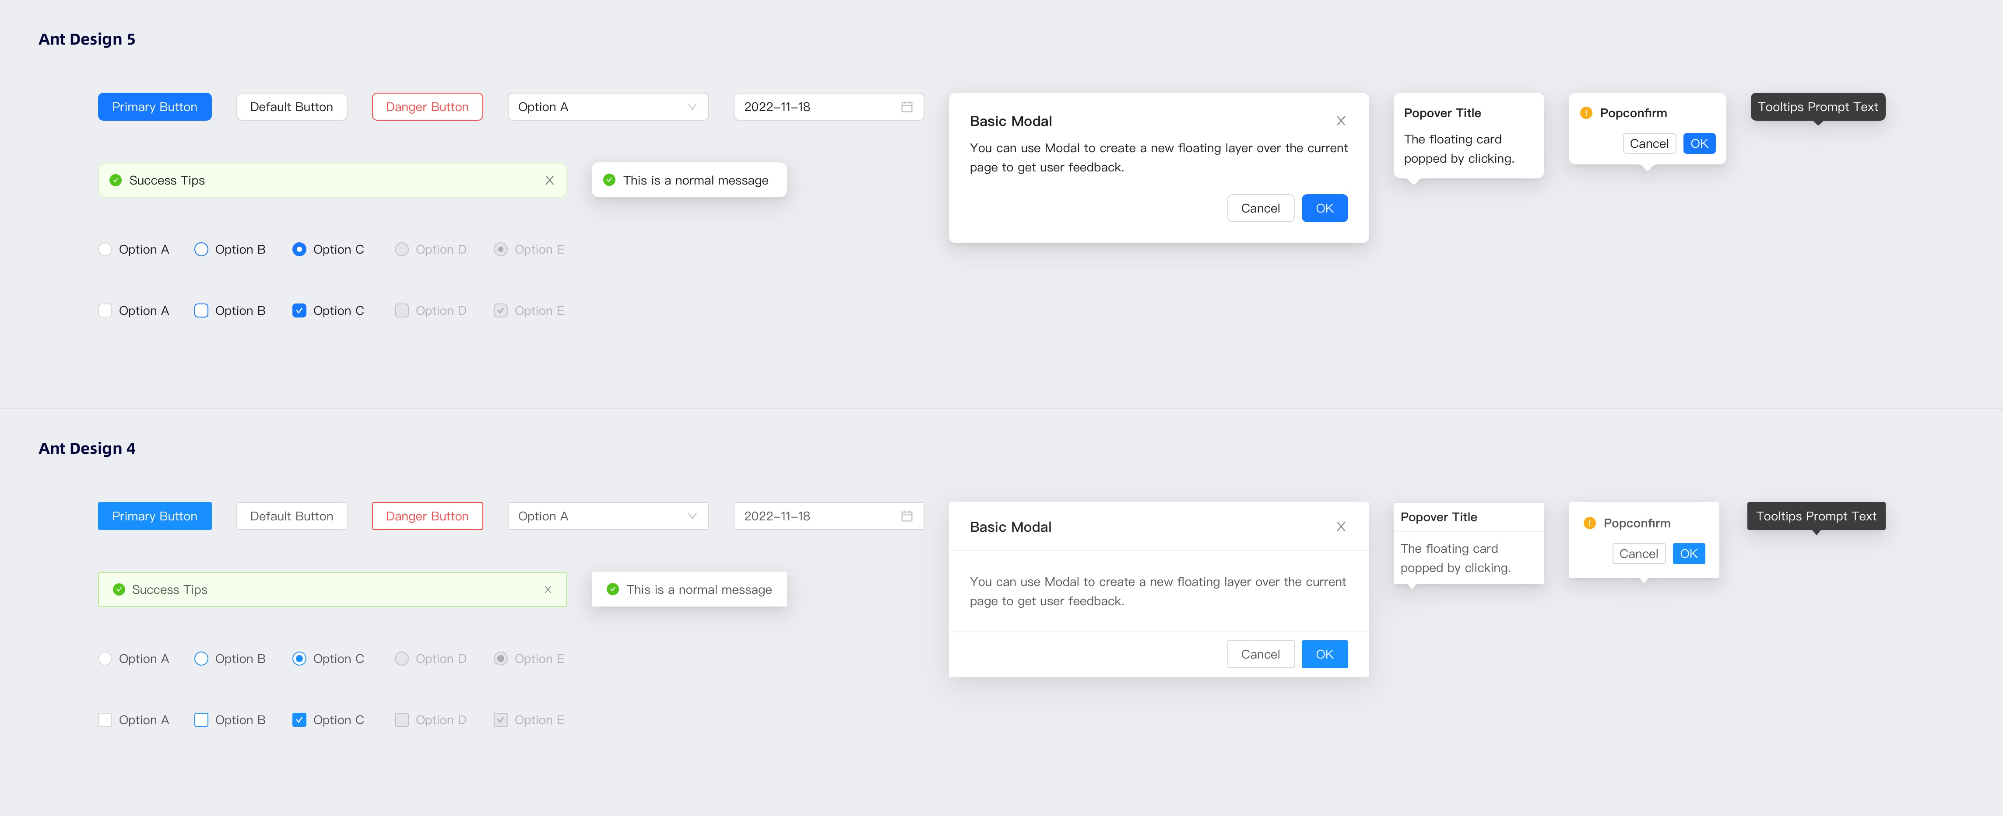2003x816 pixels.
Task: Open Option A select dropdown in Ant Design 5
Action: pyautogui.click(x=607, y=106)
